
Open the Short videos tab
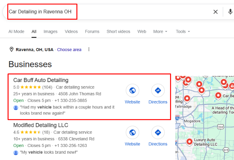pyautogui.click(x=118, y=32)
